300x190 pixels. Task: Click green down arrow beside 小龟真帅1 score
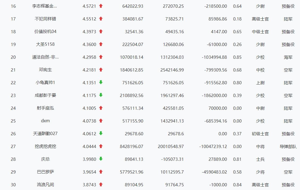(x=101, y=82)
